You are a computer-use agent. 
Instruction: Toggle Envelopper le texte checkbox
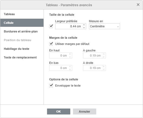[x=51, y=86]
